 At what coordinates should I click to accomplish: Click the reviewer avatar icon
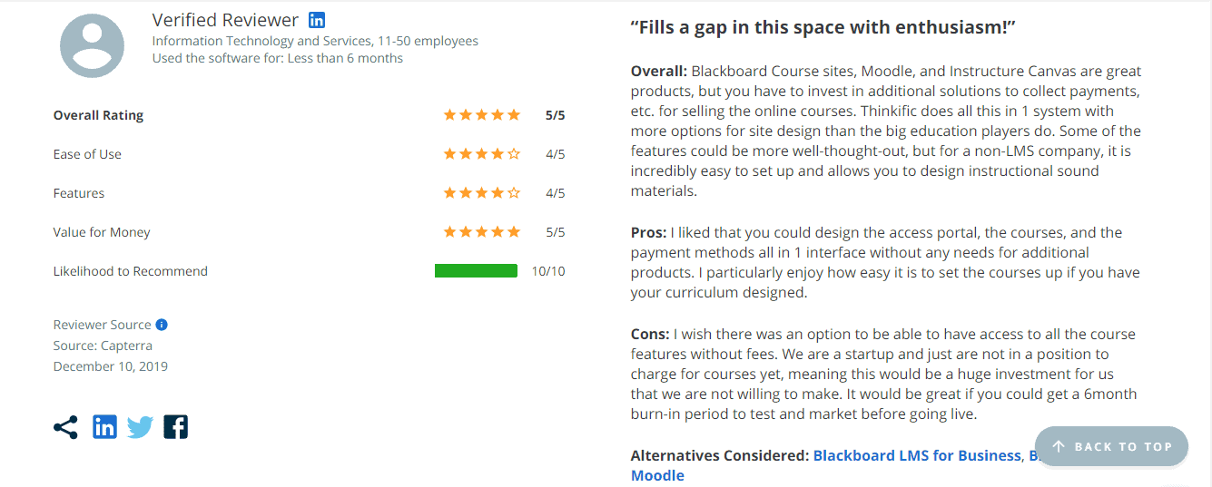tap(92, 45)
